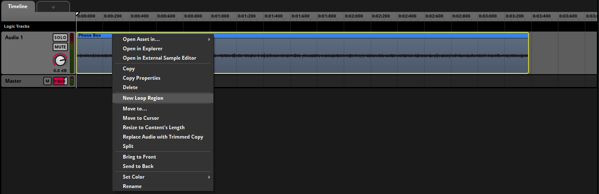Click the 0.0 dB volume readout

coord(59,71)
